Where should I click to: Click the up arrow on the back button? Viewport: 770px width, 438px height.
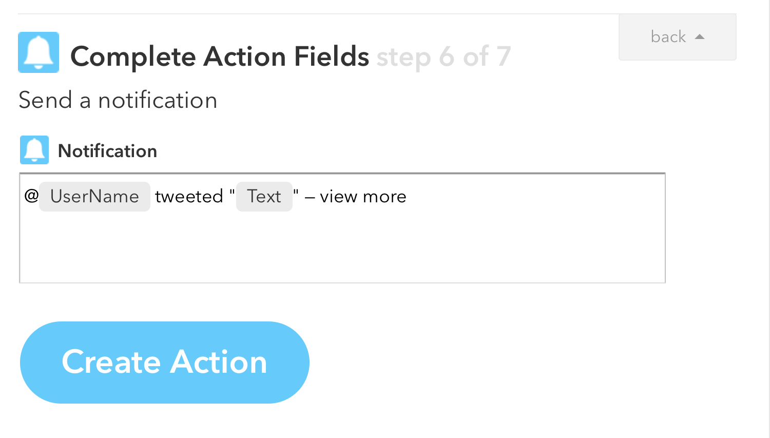[x=699, y=37]
